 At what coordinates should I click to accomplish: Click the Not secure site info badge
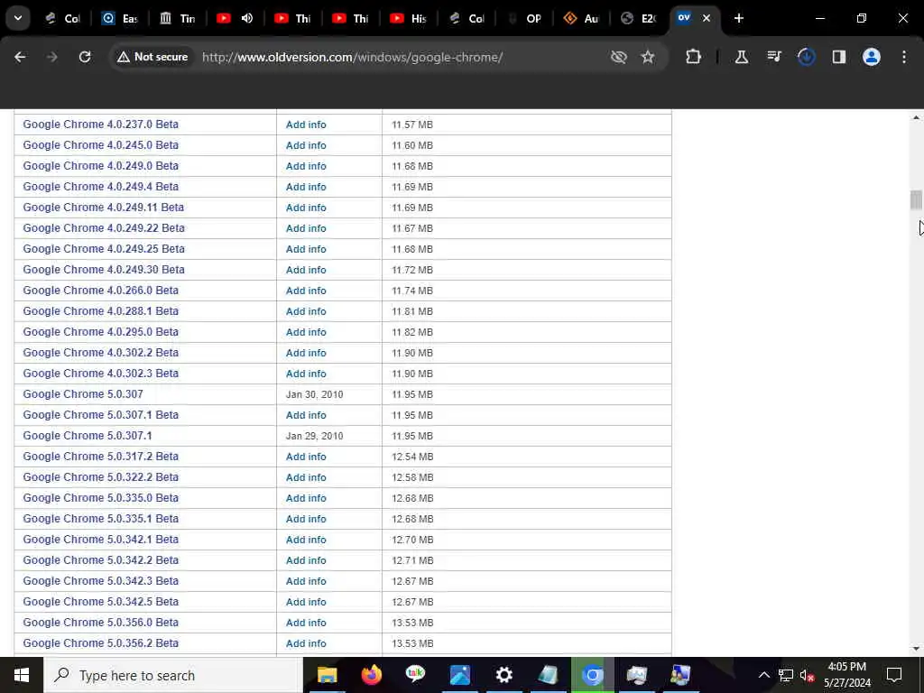click(152, 57)
